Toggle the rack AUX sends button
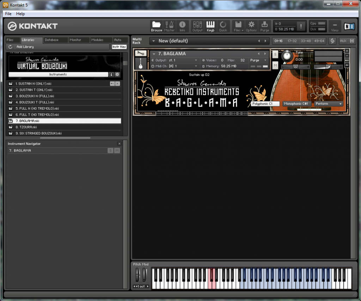The width and height of the screenshot is (361, 301). [343, 41]
